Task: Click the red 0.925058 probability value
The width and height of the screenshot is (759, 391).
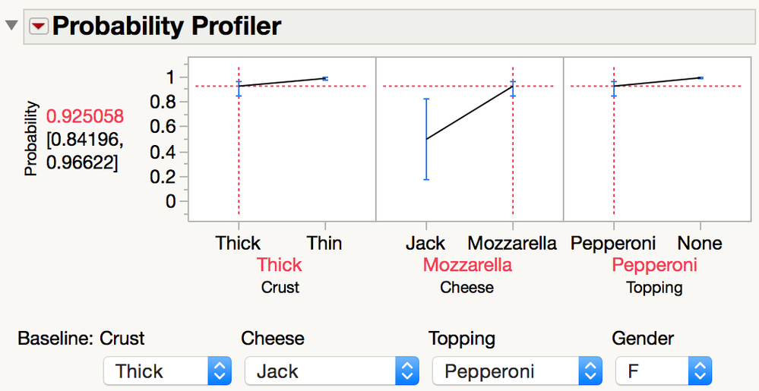Action: (x=85, y=116)
